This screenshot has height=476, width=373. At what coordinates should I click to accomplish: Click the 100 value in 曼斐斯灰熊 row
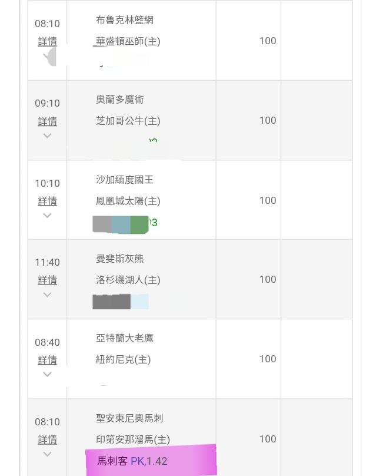268,279
